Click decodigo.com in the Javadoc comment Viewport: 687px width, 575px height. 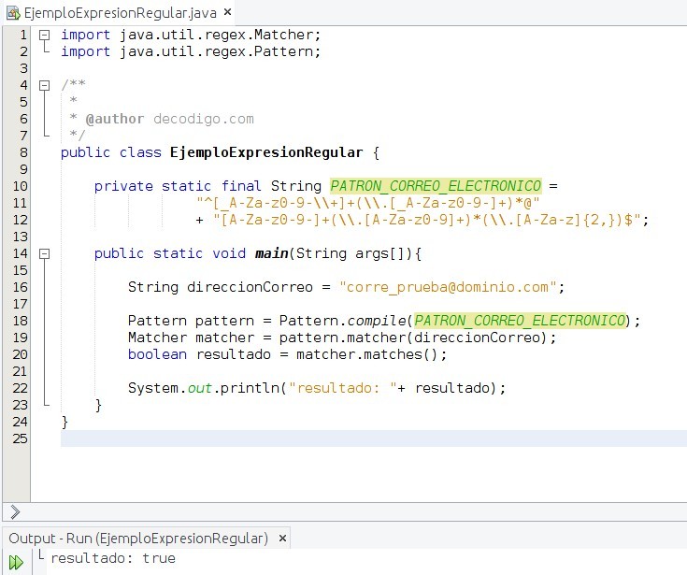coord(204,120)
